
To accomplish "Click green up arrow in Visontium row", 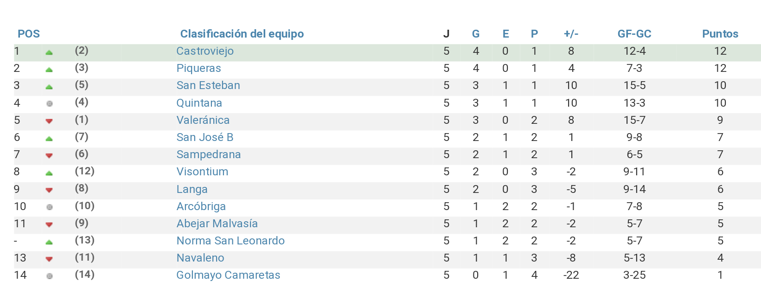I will [x=49, y=173].
